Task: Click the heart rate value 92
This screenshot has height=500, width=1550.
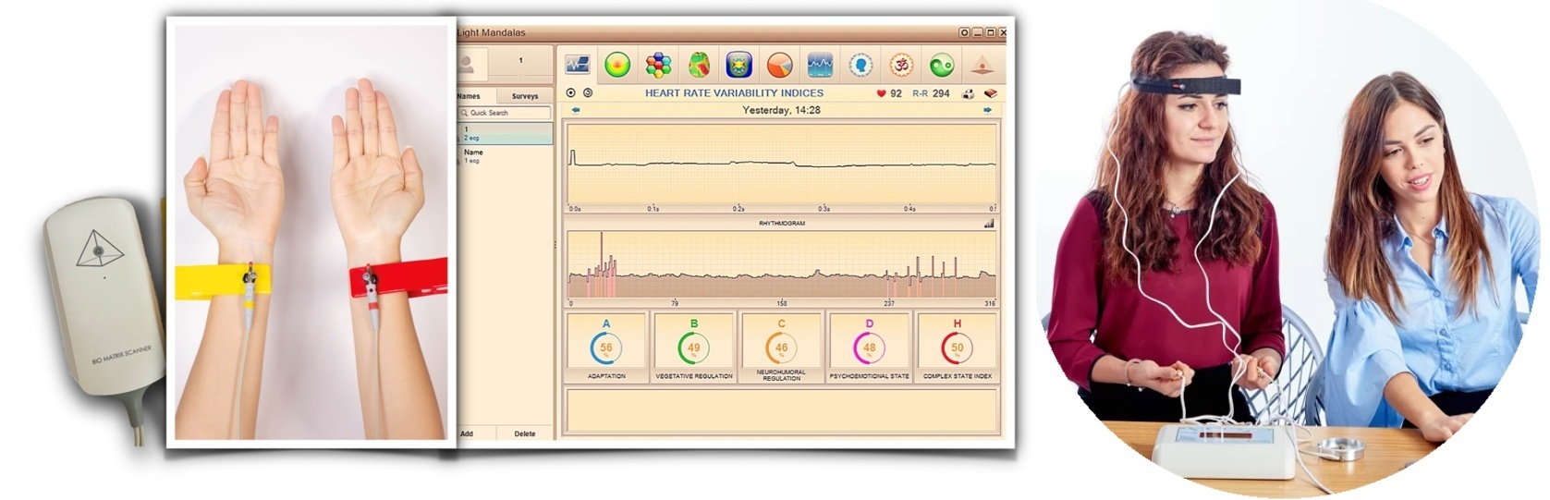Action: 896,93
